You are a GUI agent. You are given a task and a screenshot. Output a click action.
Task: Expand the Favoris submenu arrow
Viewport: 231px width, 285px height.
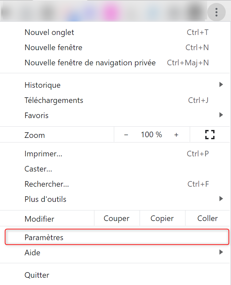click(x=221, y=115)
